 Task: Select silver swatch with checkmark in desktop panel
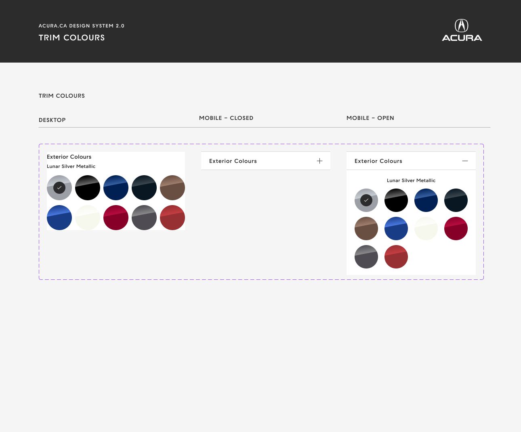click(x=59, y=188)
